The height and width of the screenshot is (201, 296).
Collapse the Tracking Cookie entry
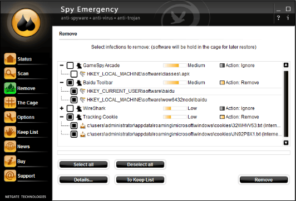tap(62, 117)
